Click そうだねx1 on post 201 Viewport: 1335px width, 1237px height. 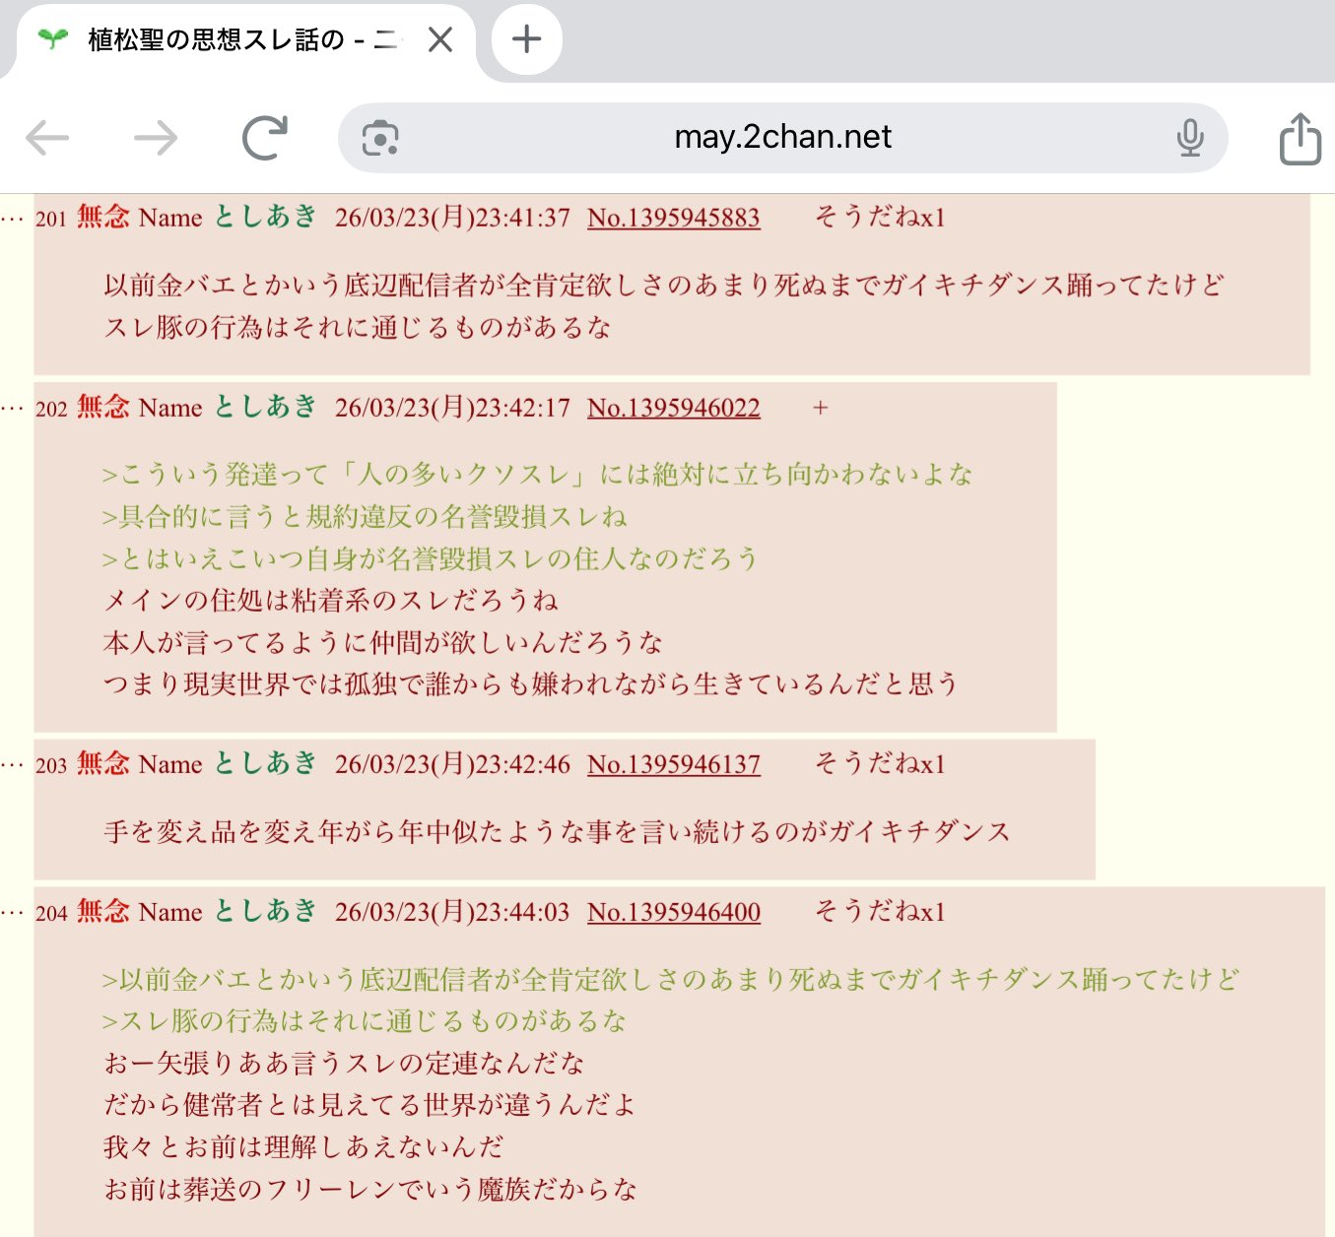click(880, 218)
